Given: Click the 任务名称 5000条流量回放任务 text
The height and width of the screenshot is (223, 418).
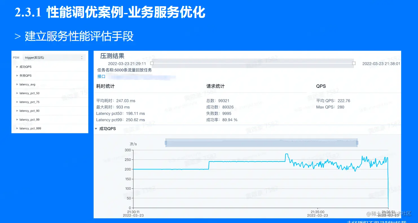Looking at the screenshot, I should (x=124, y=70).
